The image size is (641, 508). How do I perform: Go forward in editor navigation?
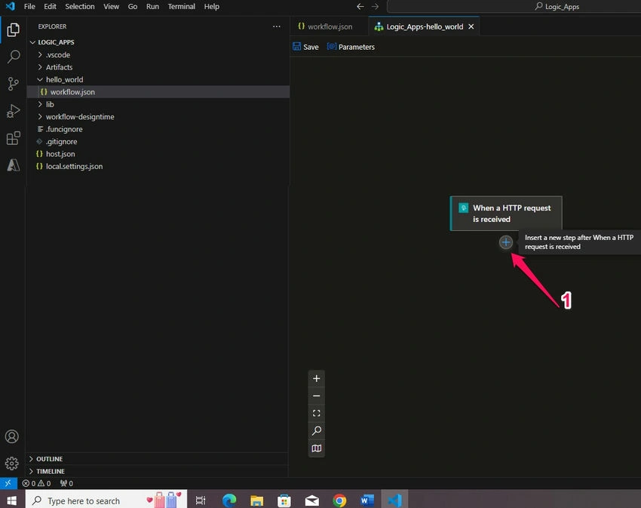375,7
